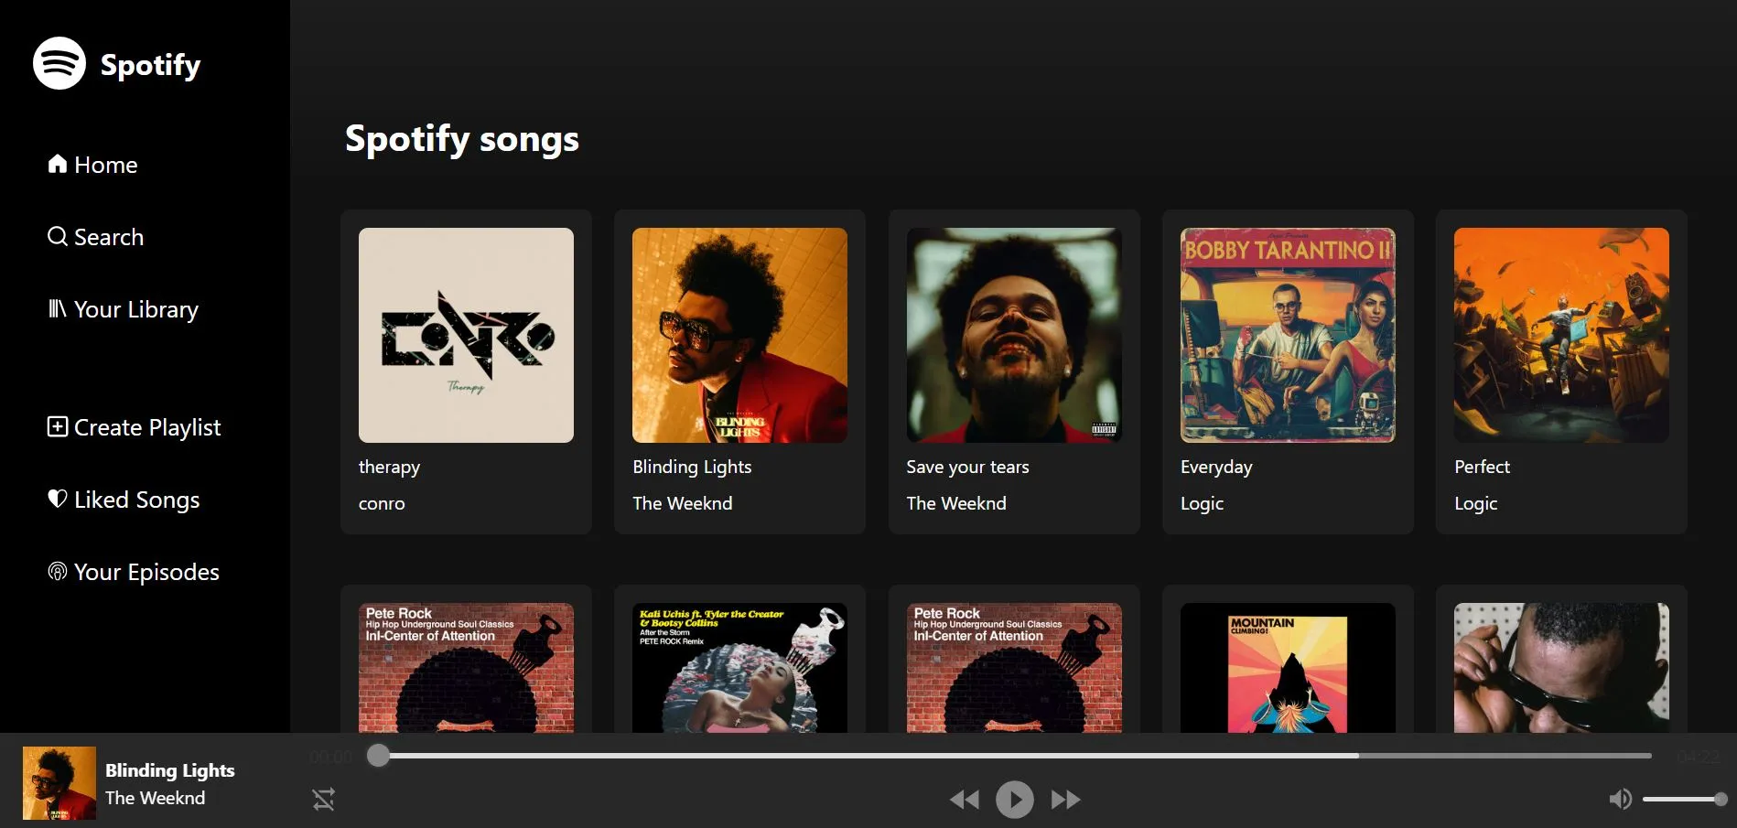Open the Everyday Bobby Tarantino II cover
The image size is (1737, 828).
(x=1288, y=335)
